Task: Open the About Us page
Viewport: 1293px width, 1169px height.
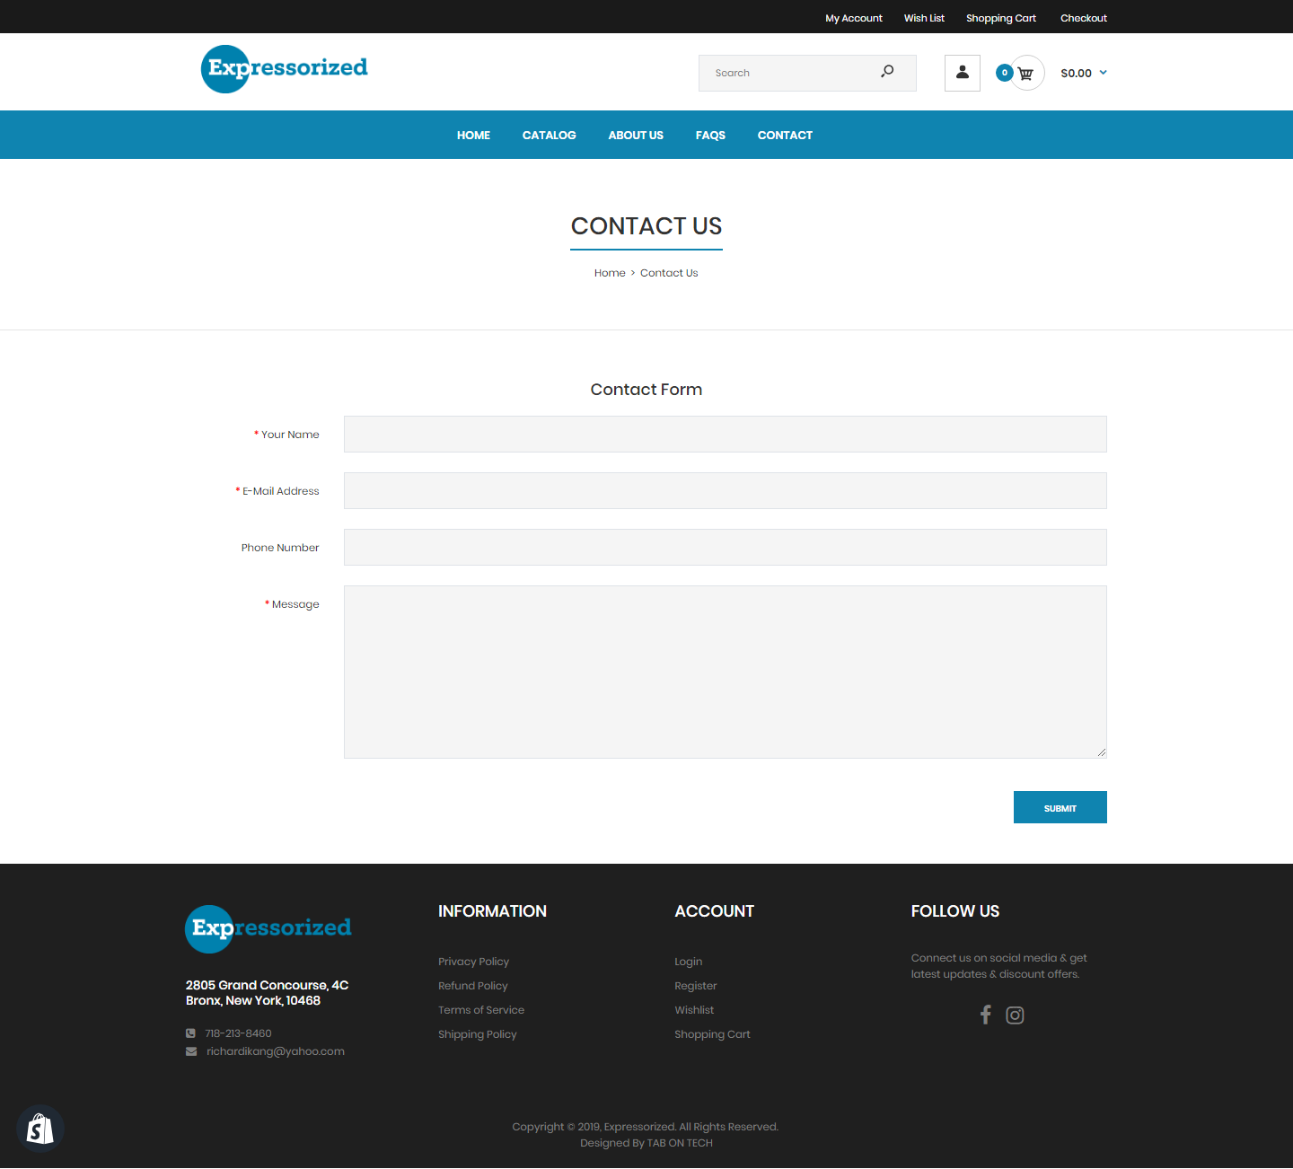Action: [635, 136]
